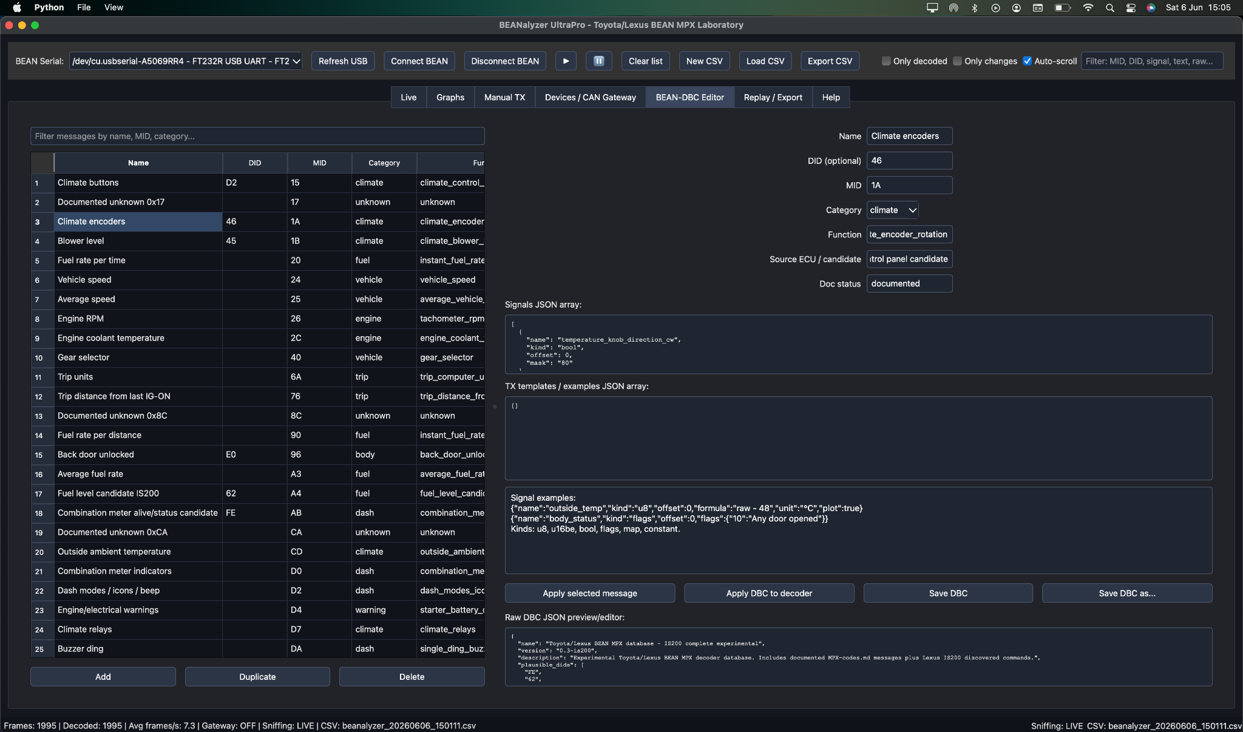Focus the Filter messages by name field

(257, 136)
